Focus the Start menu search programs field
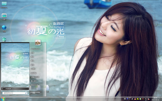Image resolution: width=162 pixels, height=101 pixels. tap(15, 93)
